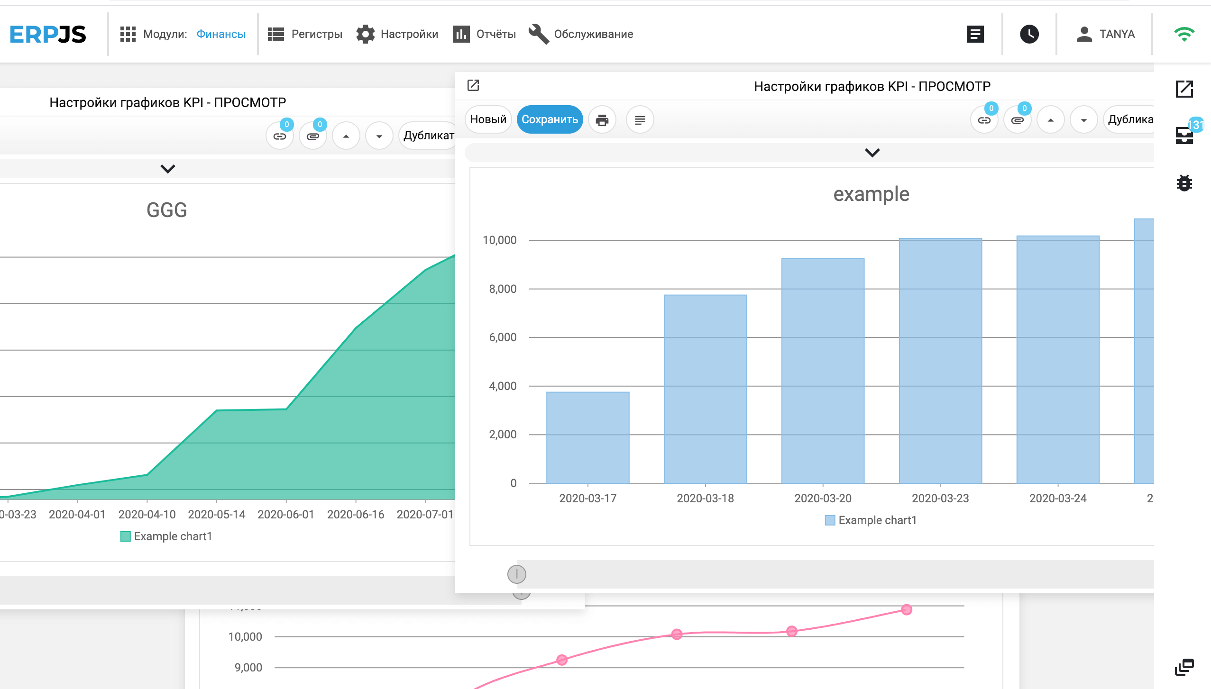Click the open-in-new-window icon in right panel
Viewport: 1211px width, 689px height.
coord(473,85)
